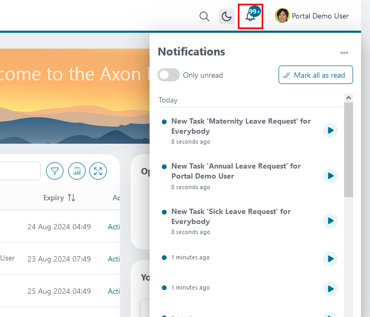
Task: Toggle dark mode moon icon
Action: pos(227,16)
